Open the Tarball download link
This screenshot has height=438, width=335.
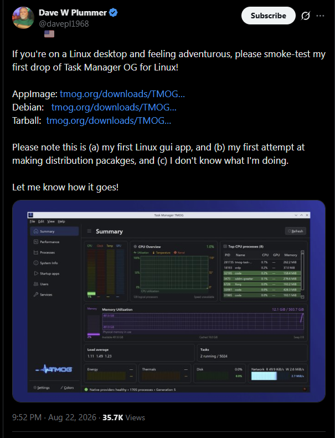109,120
